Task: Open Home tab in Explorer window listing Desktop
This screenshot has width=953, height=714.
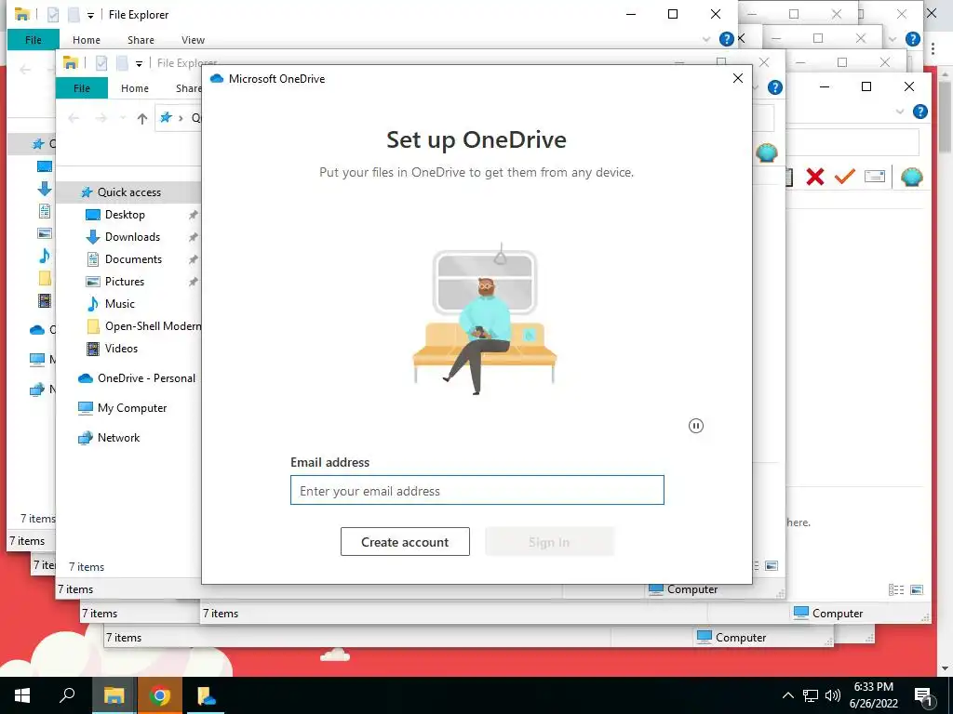Action: [x=134, y=88]
